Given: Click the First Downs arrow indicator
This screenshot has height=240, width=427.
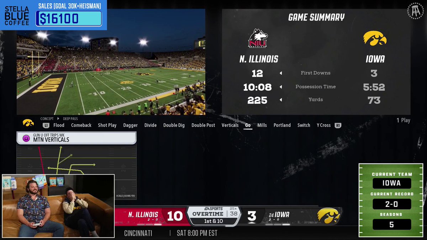Looking at the screenshot, I should point(281,73).
